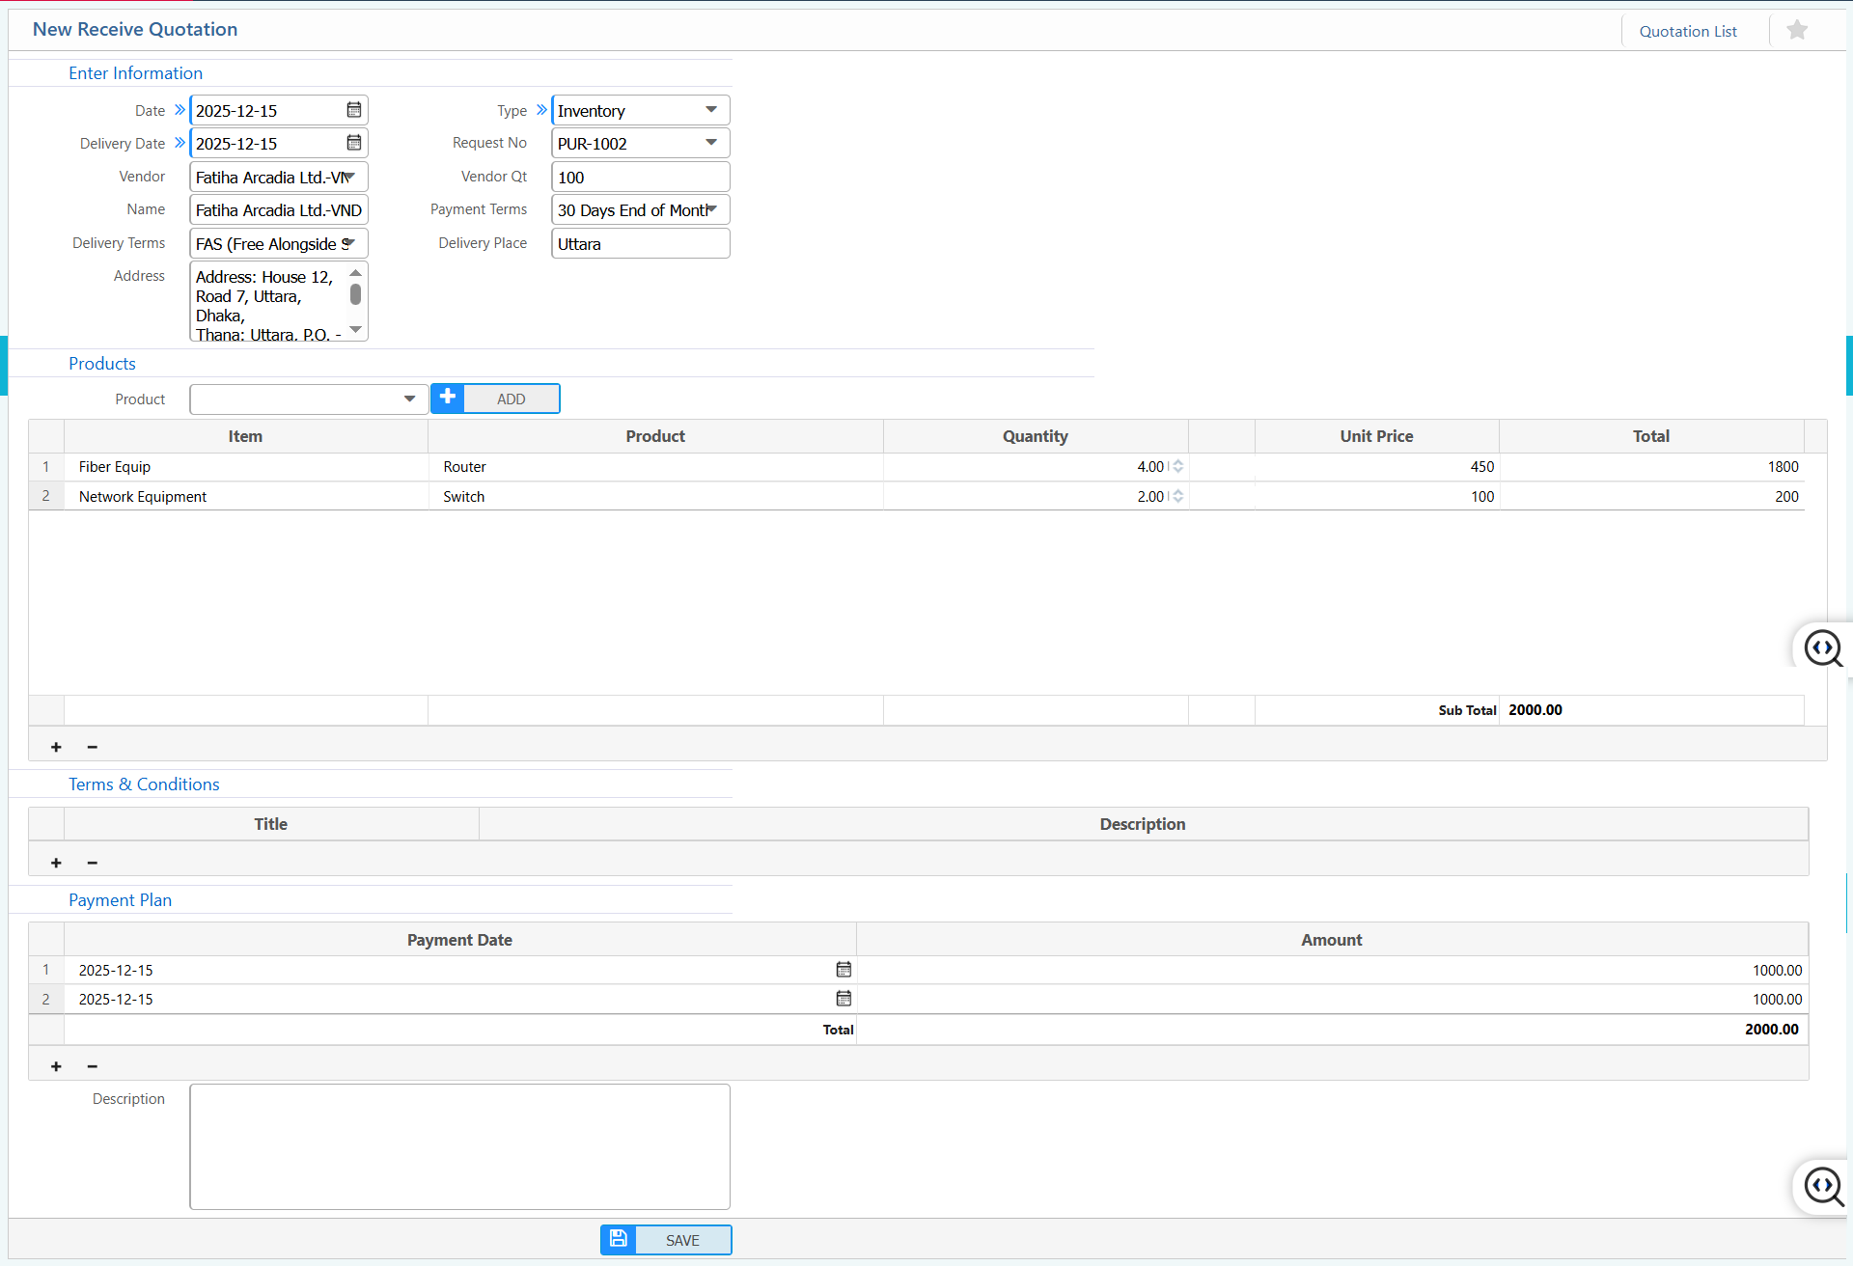Expand the Product selection dropdown
This screenshot has height=1266, width=1853.
(409, 399)
